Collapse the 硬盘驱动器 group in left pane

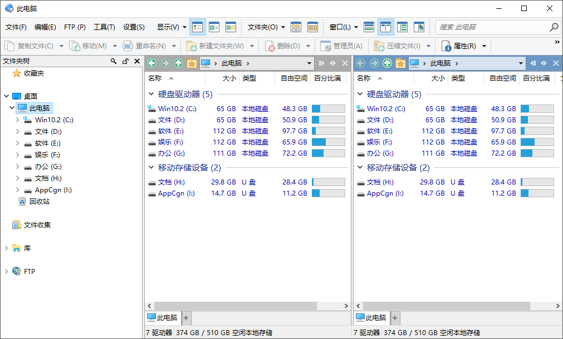pos(151,94)
